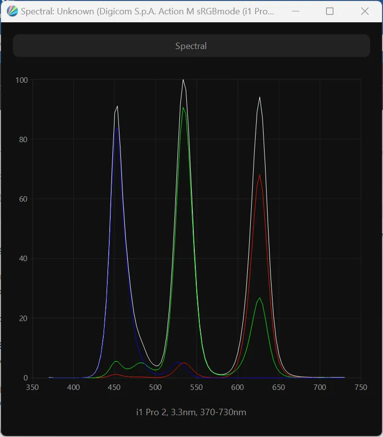383x437 pixels.
Task: Click the 100 label on the vertical axis
Action: pyautogui.click(x=21, y=80)
